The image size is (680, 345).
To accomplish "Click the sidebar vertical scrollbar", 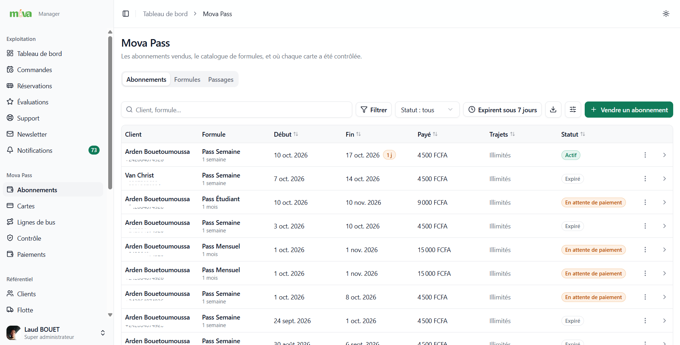I will (110, 113).
